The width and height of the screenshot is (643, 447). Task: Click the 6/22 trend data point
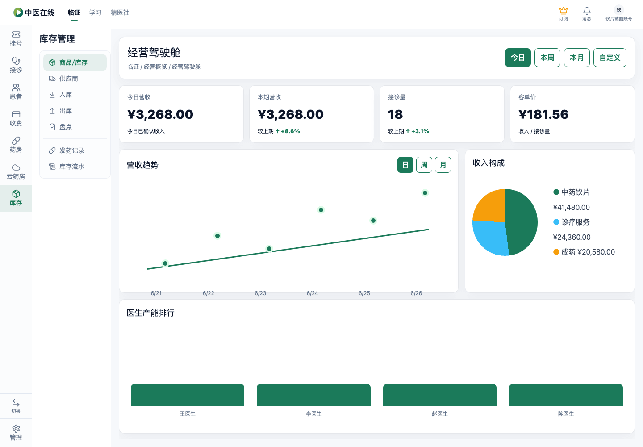tap(217, 236)
